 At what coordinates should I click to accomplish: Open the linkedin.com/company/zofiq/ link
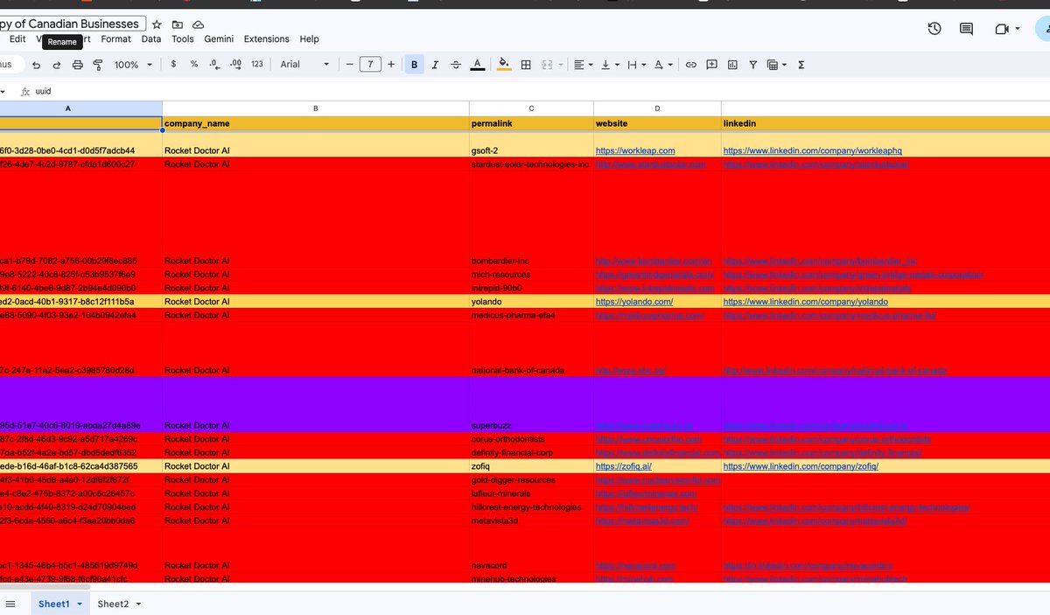tap(800, 466)
